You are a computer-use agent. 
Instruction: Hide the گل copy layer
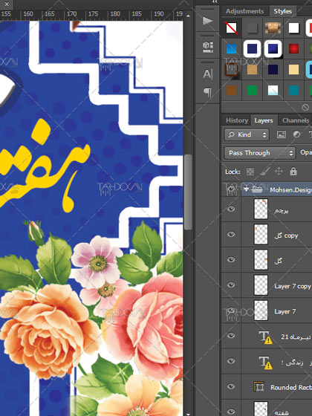tap(231, 234)
